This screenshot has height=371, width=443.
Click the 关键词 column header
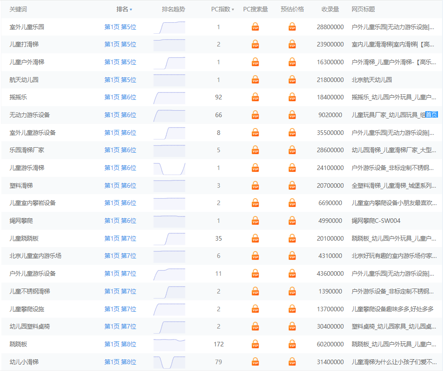coord(18,9)
